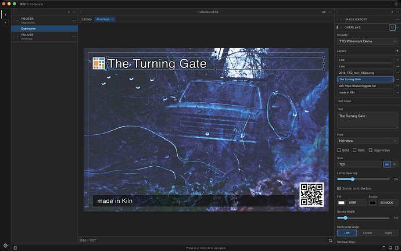Viewport: 401px width, 251px height.
Task: Add a new layer with the Layers plus icon
Action: tap(397, 51)
